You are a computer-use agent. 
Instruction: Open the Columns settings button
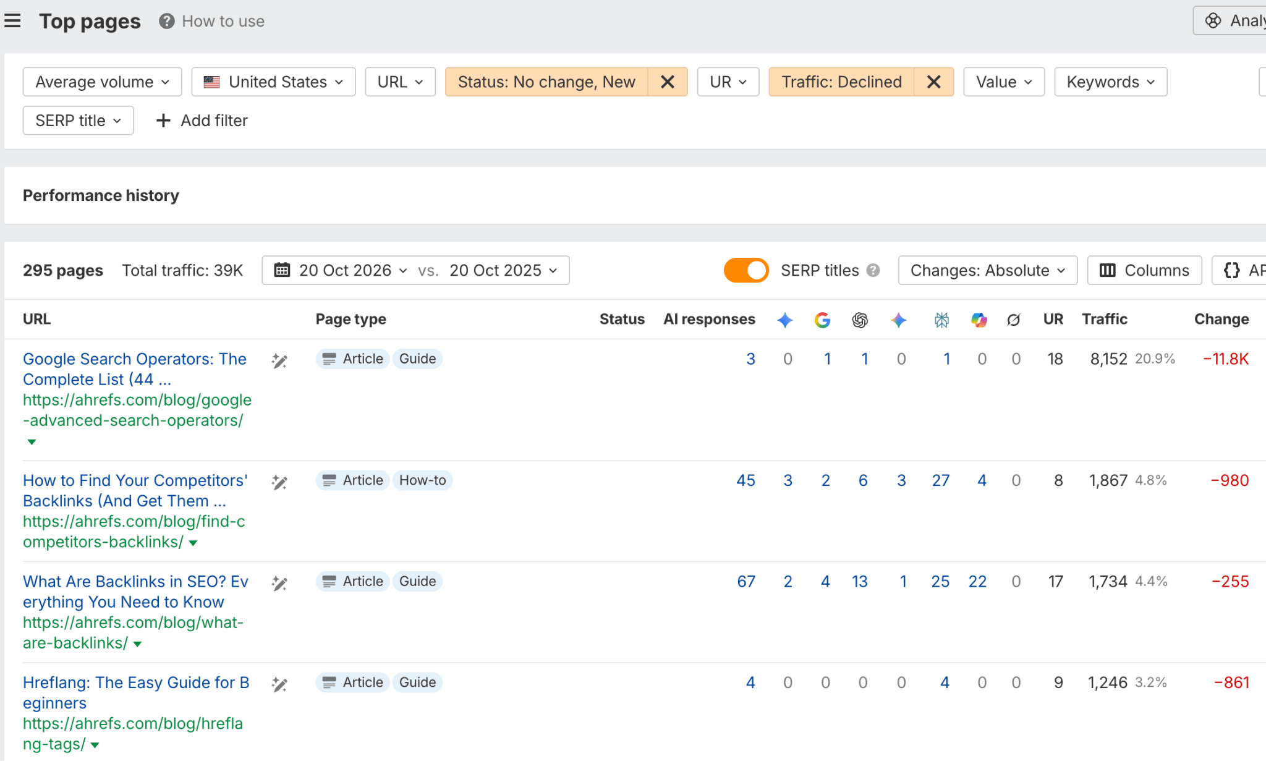[x=1145, y=270]
